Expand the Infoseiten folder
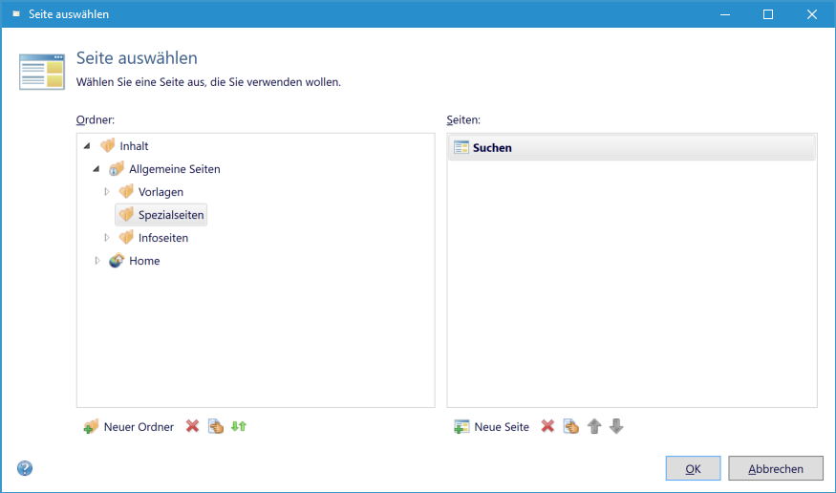 click(107, 238)
